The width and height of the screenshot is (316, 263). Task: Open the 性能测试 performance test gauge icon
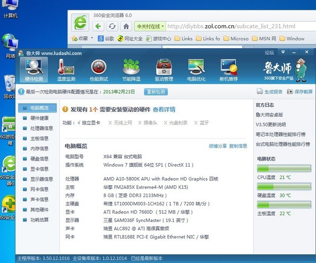pos(99,70)
